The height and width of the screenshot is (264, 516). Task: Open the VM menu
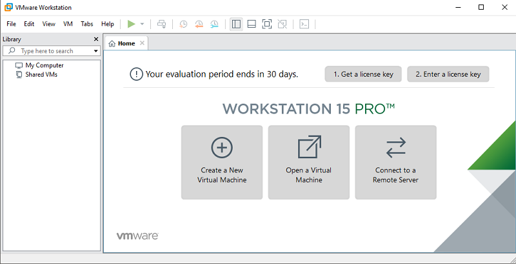(68, 24)
